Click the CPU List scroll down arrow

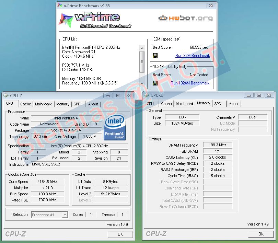pos(142,83)
